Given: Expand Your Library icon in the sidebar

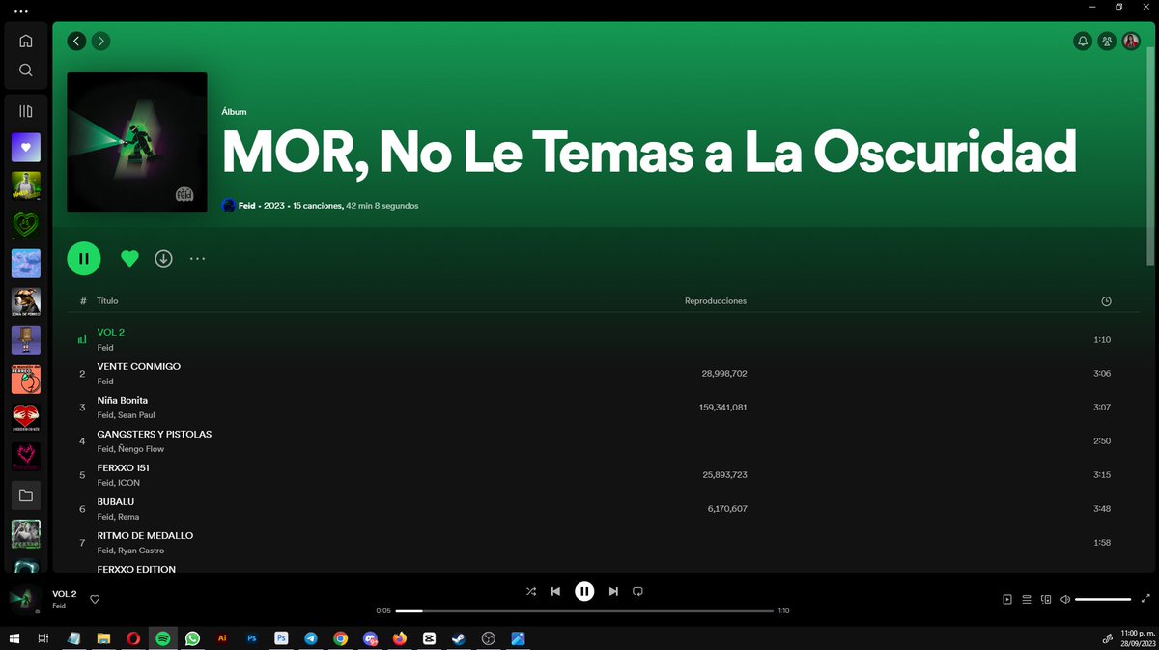Looking at the screenshot, I should click(26, 111).
